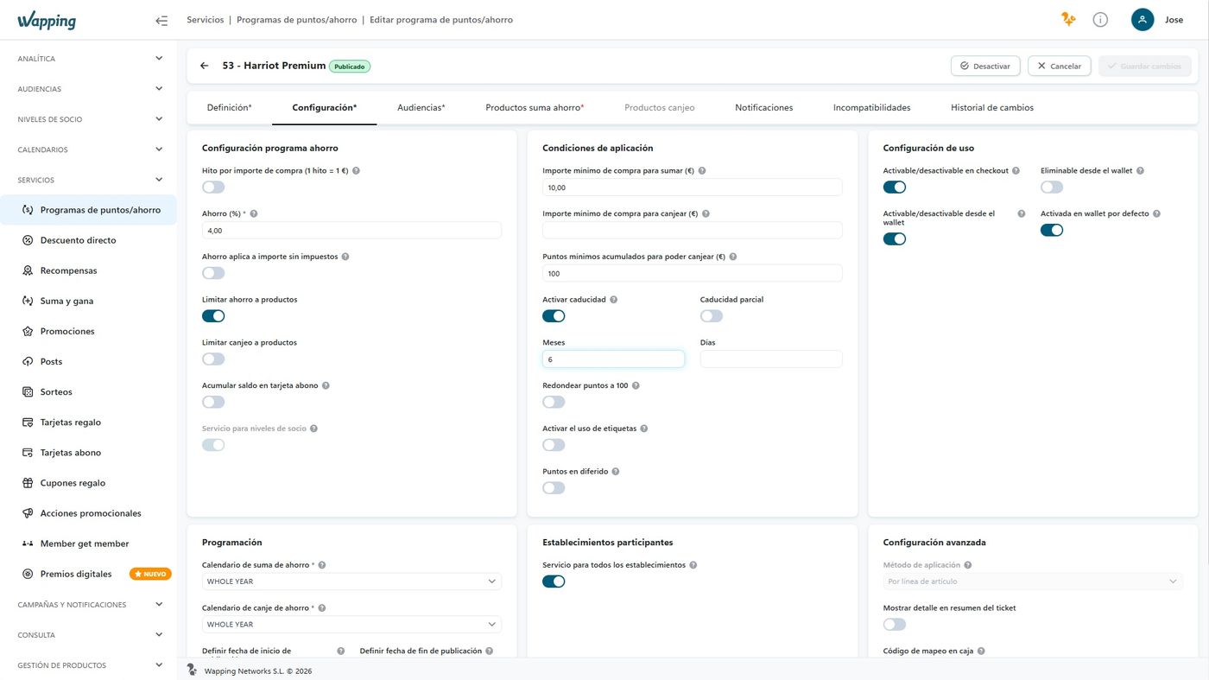The width and height of the screenshot is (1209, 680).
Task: Toggle Hito por importe de compra switch
Action: [213, 187]
